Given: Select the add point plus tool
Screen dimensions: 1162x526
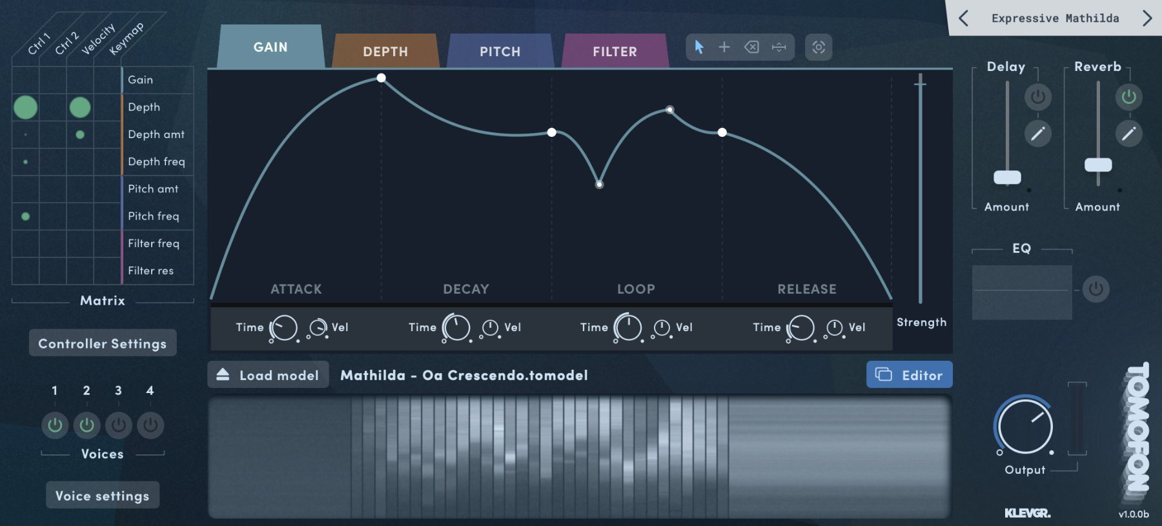Looking at the screenshot, I should (724, 47).
